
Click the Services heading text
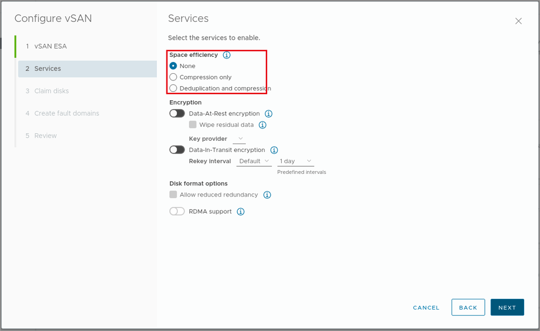click(188, 18)
